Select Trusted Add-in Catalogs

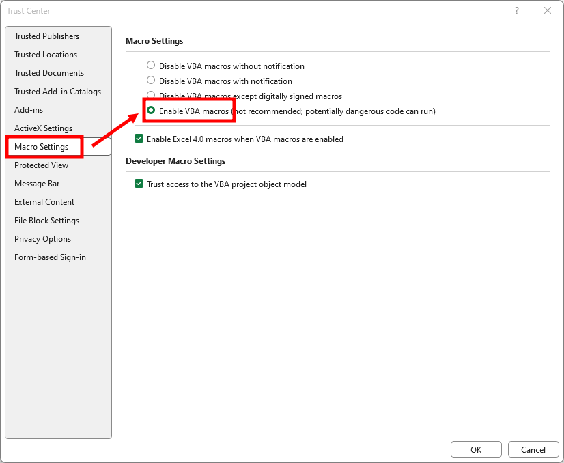click(57, 92)
